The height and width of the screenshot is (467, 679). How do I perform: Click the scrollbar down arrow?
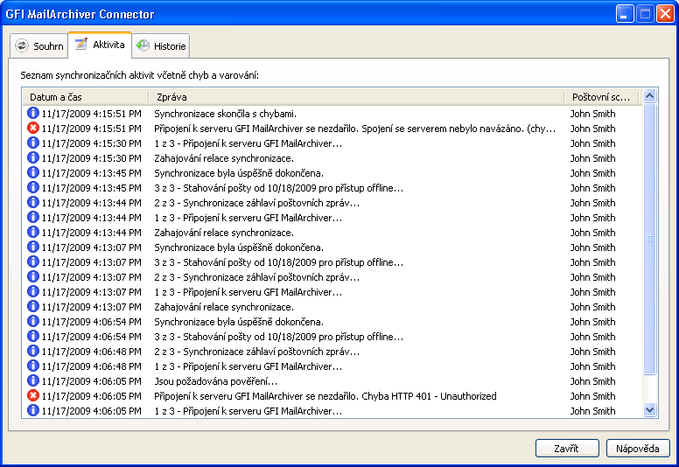coord(649,409)
